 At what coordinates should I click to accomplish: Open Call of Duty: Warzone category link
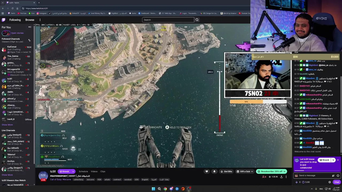61,179
